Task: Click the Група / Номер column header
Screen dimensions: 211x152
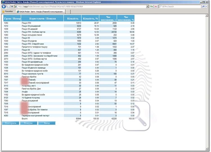Action: [12, 19]
